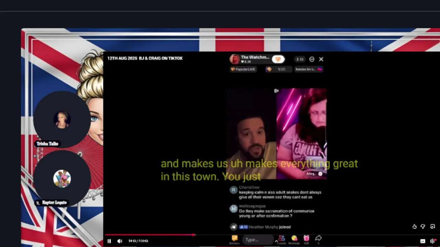Open the Batallas Sin Li... tag
The height and width of the screenshot is (247, 440).
click(308, 69)
